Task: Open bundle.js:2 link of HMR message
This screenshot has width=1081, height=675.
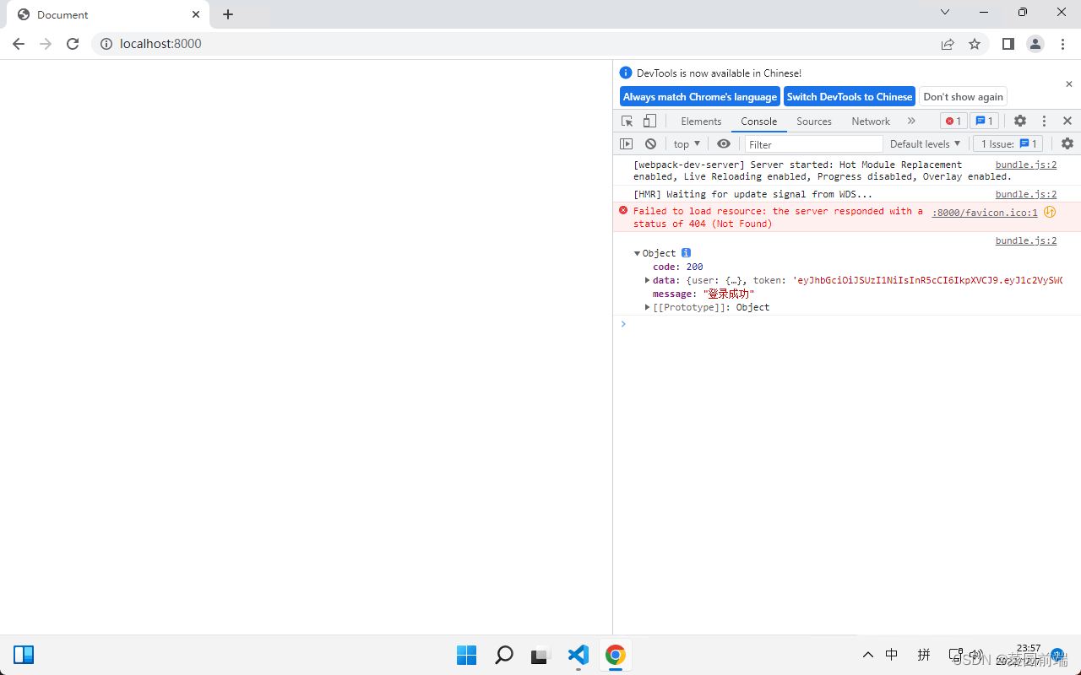Action: (x=1026, y=195)
